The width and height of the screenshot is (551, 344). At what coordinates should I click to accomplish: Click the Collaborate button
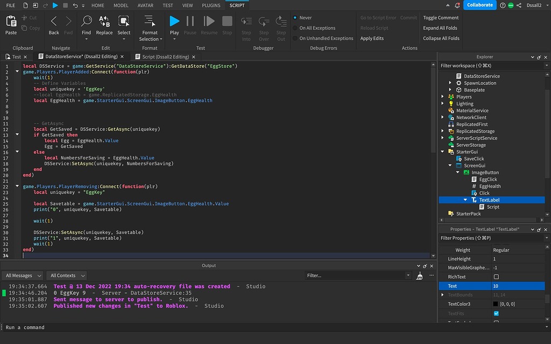(x=479, y=5)
